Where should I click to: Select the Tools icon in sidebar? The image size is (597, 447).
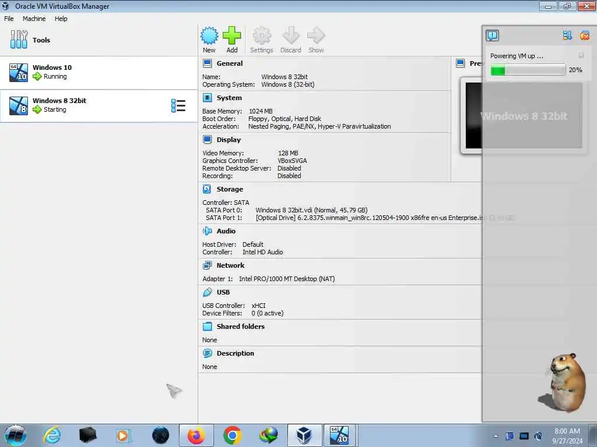(19, 40)
